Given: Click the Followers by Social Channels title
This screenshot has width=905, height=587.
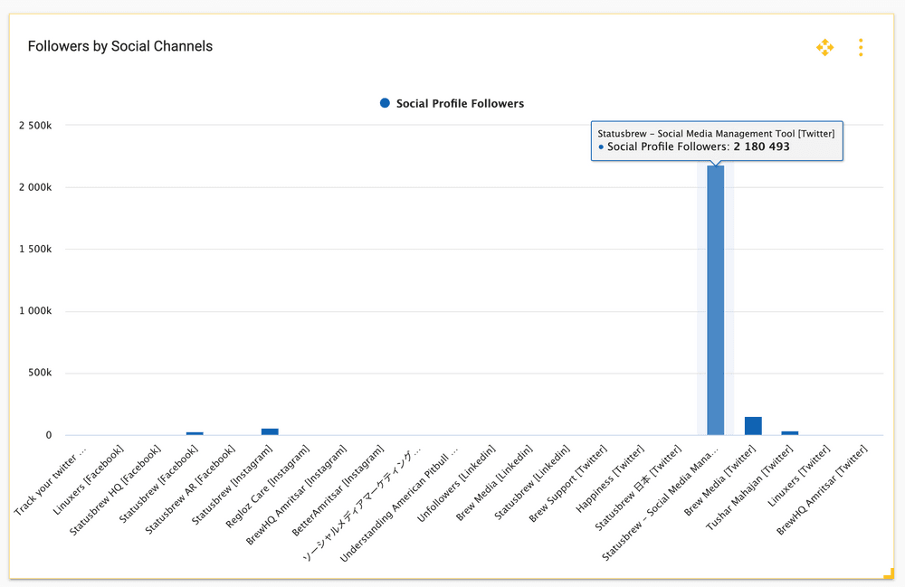Looking at the screenshot, I should (x=120, y=46).
